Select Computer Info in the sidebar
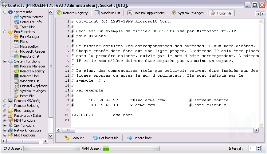Image resolution: width=267 pixels, height=154 pixels. (31, 22)
